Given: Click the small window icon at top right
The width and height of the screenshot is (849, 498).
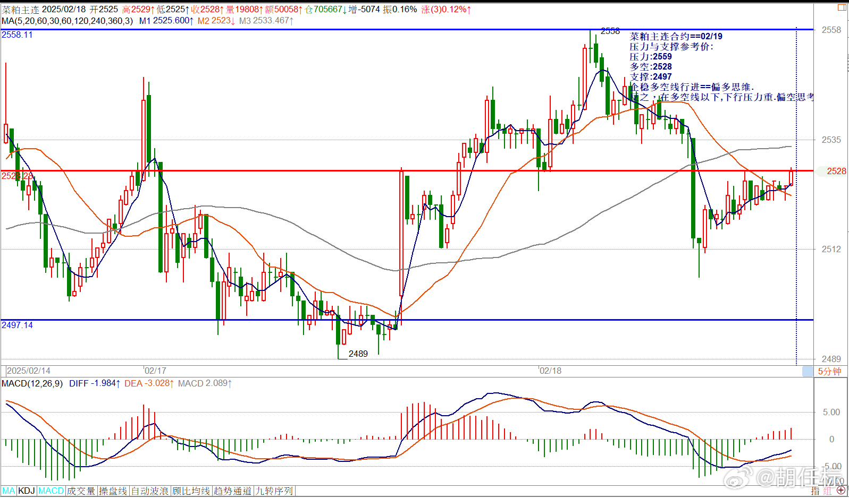Looking at the screenshot, I should 842,7.
